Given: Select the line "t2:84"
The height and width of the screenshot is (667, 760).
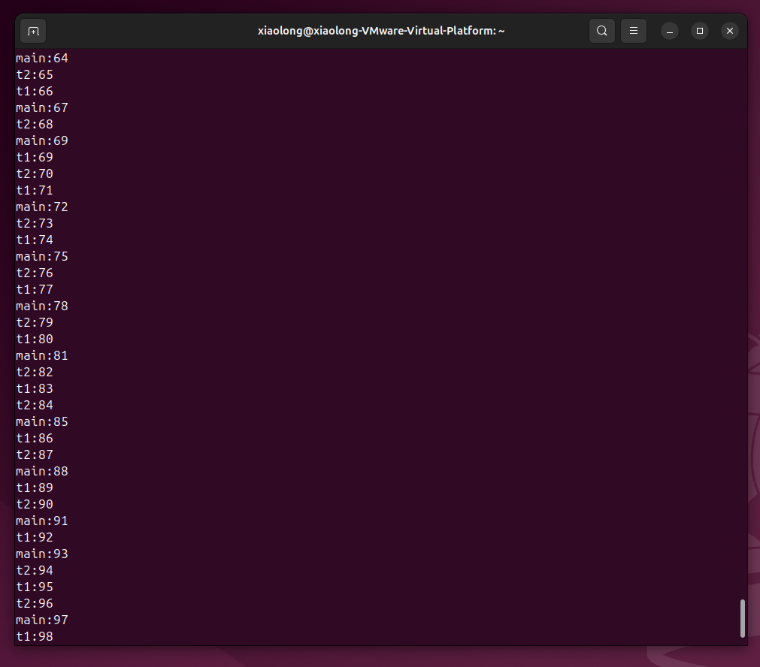Looking at the screenshot, I should pos(35,405).
